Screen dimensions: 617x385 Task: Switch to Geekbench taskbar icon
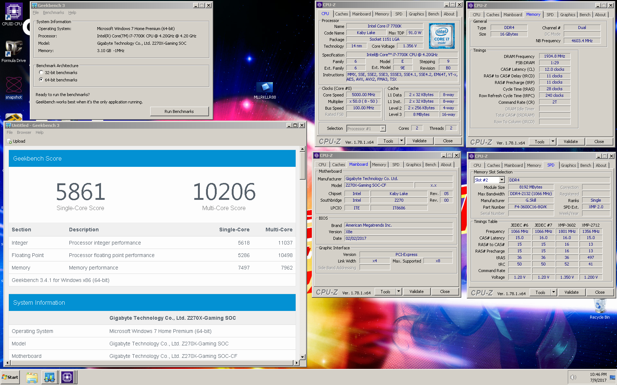(50, 377)
